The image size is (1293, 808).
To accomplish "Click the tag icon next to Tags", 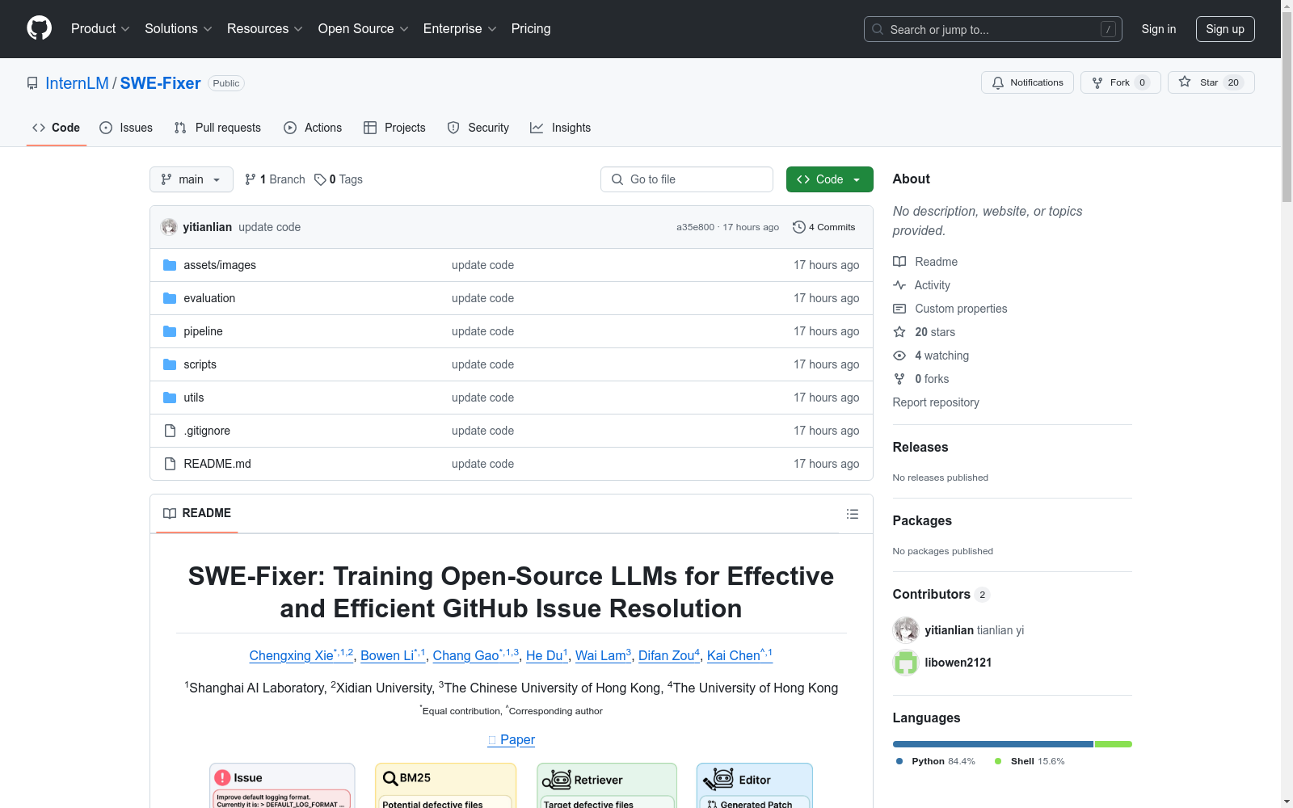I will pyautogui.click(x=320, y=179).
